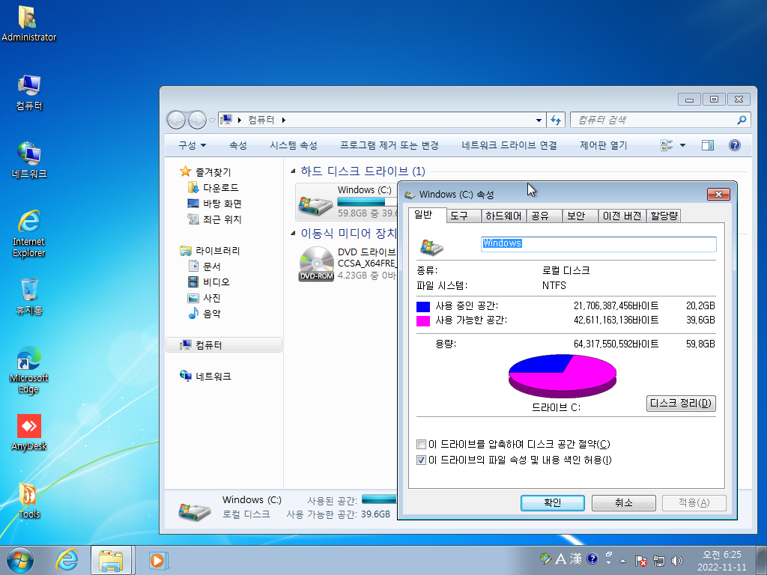Open the Windows Start menu orb
The height and width of the screenshot is (575, 767).
point(20,560)
